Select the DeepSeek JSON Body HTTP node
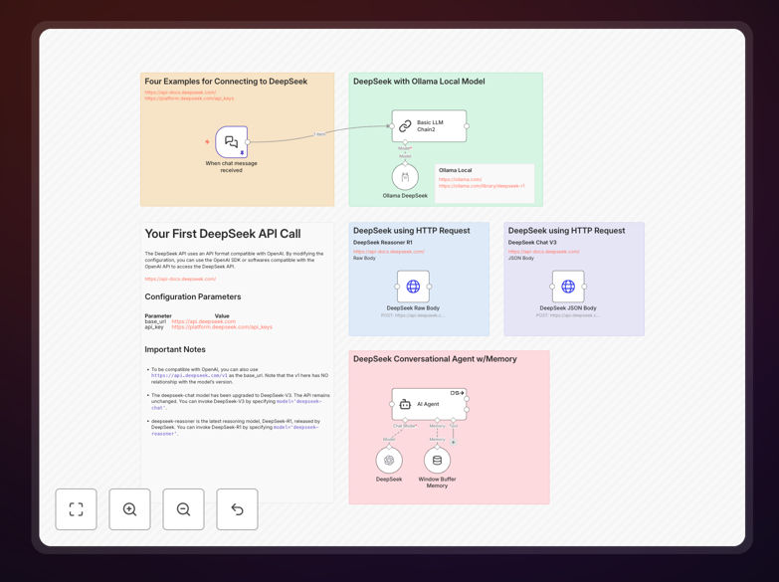The width and height of the screenshot is (779, 582). point(568,287)
